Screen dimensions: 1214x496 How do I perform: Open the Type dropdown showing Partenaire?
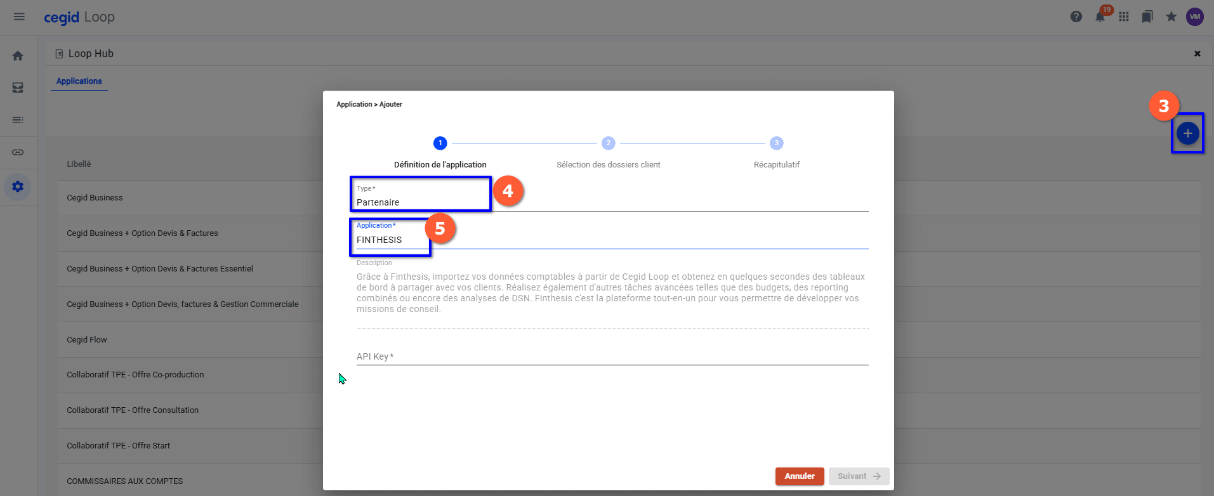pyautogui.click(x=612, y=197)
